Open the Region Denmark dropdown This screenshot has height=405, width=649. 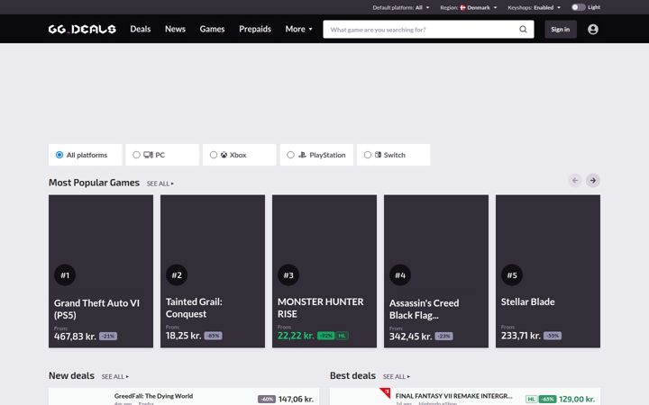click(469, 7)
